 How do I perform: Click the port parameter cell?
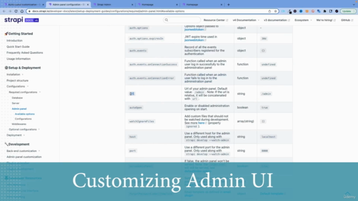pyautogui.click(x=133, y=151)
